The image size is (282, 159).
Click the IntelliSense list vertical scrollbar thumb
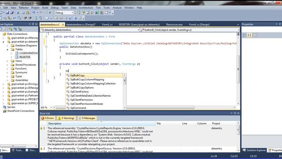tap(125, 80)
